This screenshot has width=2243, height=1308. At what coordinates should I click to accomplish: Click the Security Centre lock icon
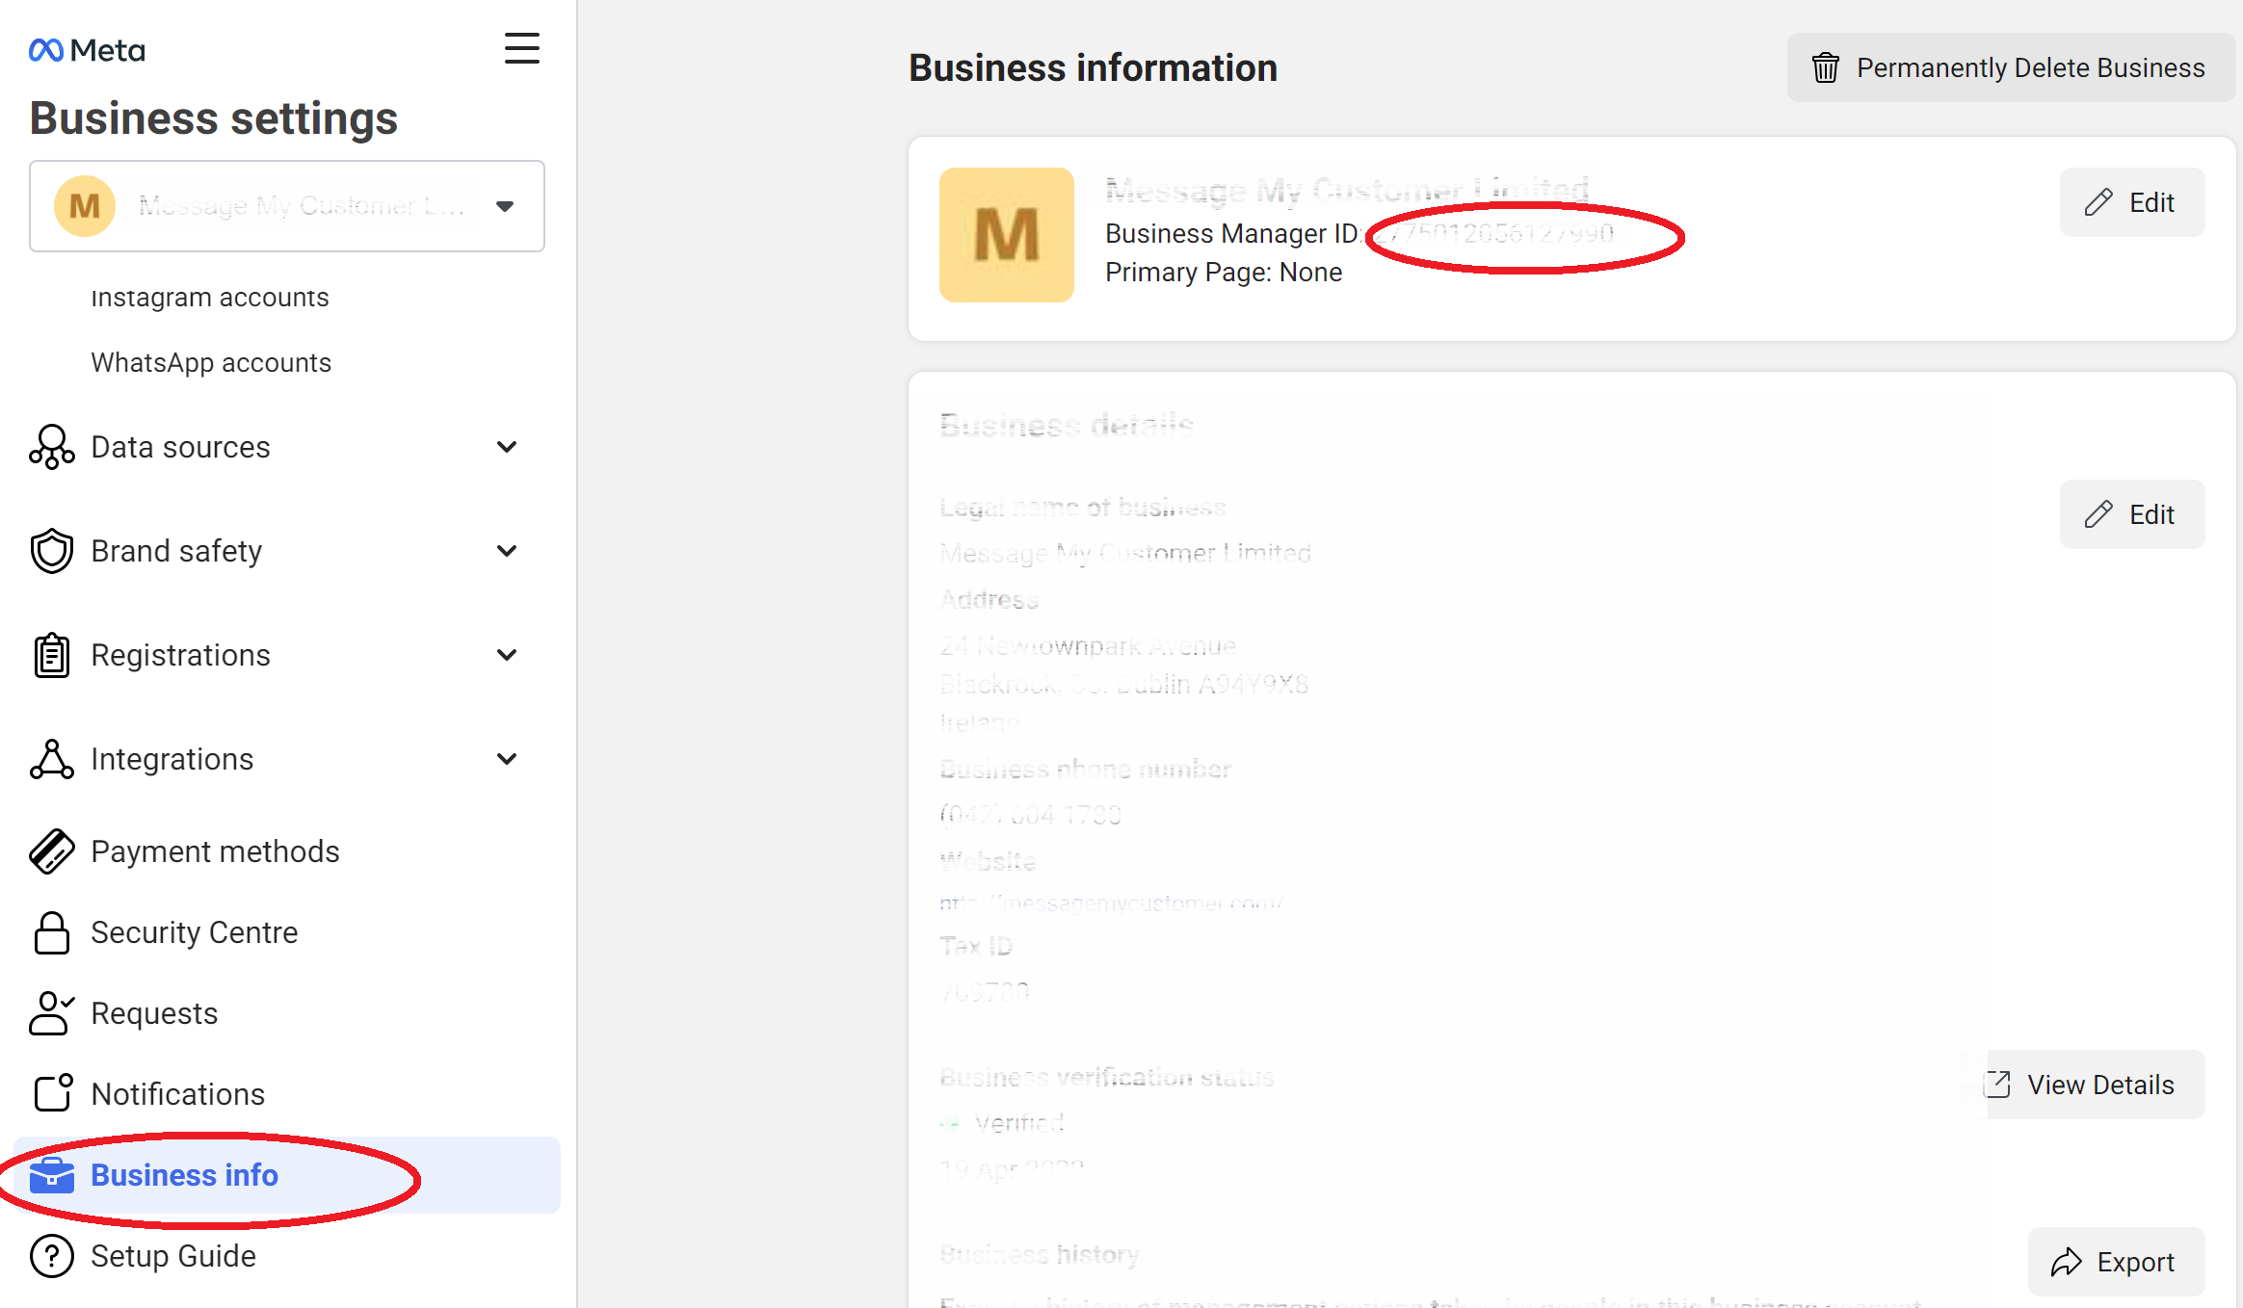pos(52,932)
